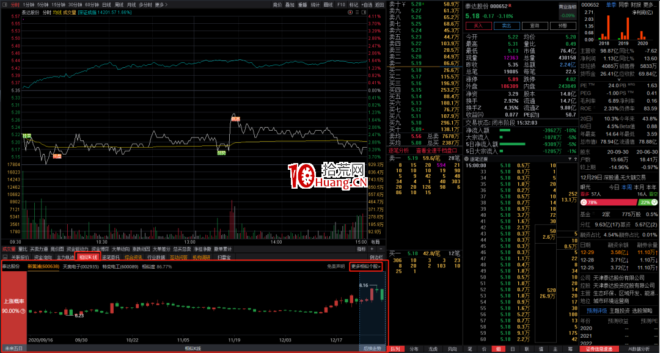Open the 预测评级 tab

(x=596, y=310)
